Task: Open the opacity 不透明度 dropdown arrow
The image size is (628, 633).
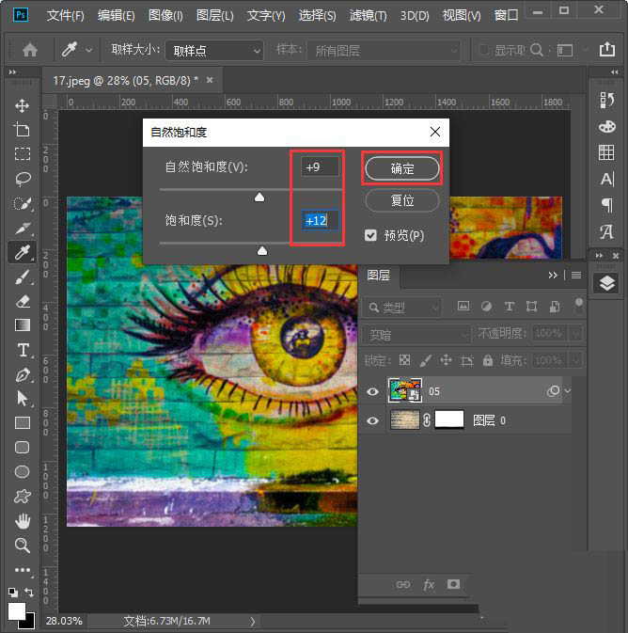Action: [x=575, y=334]
